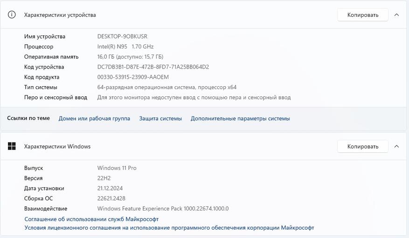
Task: Collapse the Характеристики Windows section chevron
Action: pyautogui.click(x=396, y=146)
